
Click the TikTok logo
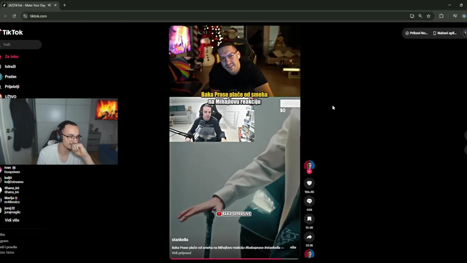pyautogui.click(x=12, y=32)
